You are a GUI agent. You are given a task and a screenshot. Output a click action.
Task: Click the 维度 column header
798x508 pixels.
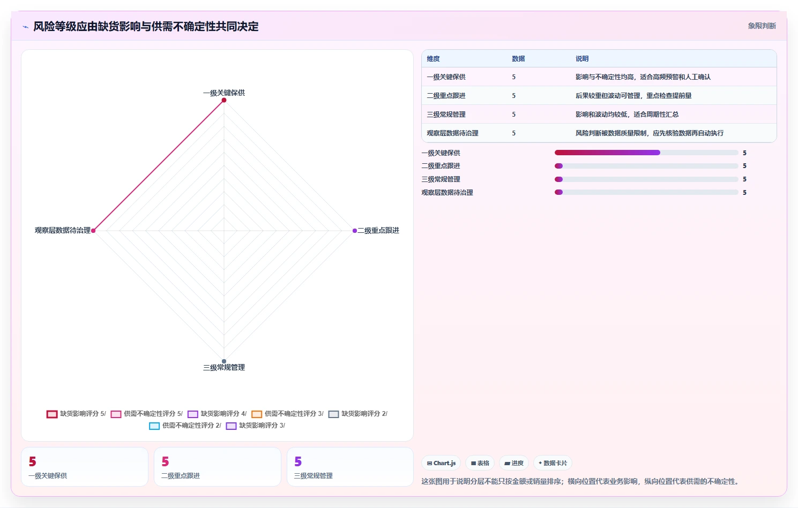coord(433,59)
